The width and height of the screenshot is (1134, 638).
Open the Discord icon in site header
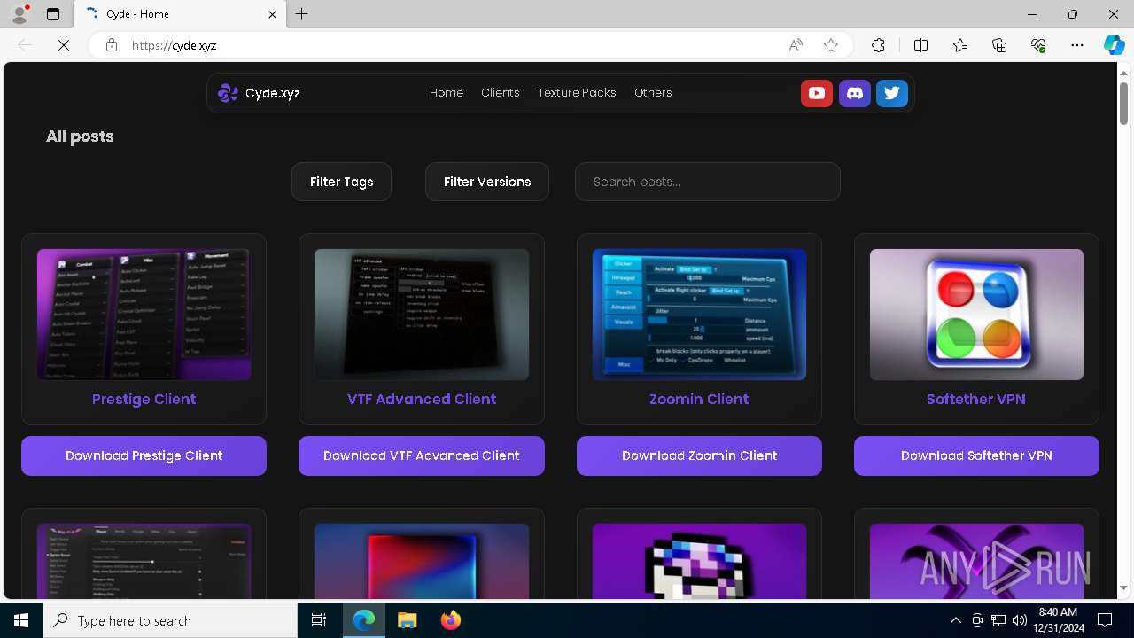(x=855, y=93)
